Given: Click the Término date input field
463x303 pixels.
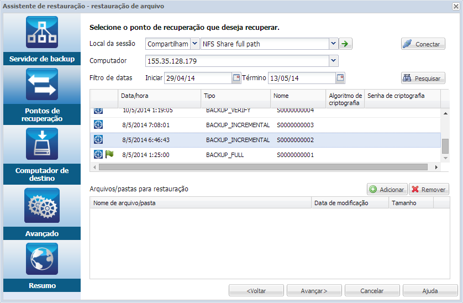Looking at the screenshot, I should coord(302,78).
